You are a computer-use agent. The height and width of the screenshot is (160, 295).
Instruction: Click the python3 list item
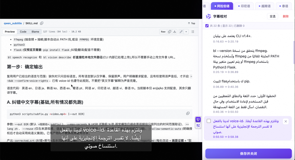pyautogui.click(x=19, y=45)
